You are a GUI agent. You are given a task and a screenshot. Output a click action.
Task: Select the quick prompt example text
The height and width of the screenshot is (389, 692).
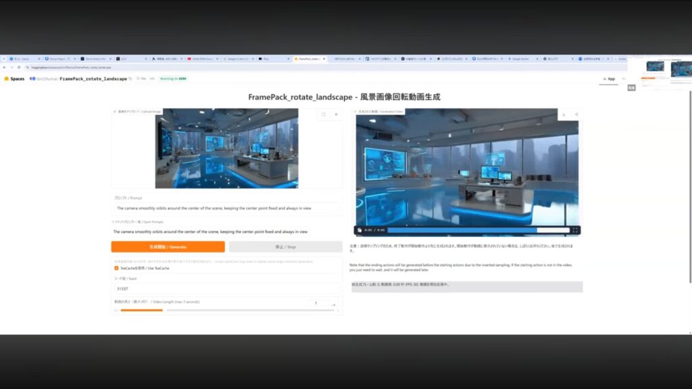[x=211, y=231]
